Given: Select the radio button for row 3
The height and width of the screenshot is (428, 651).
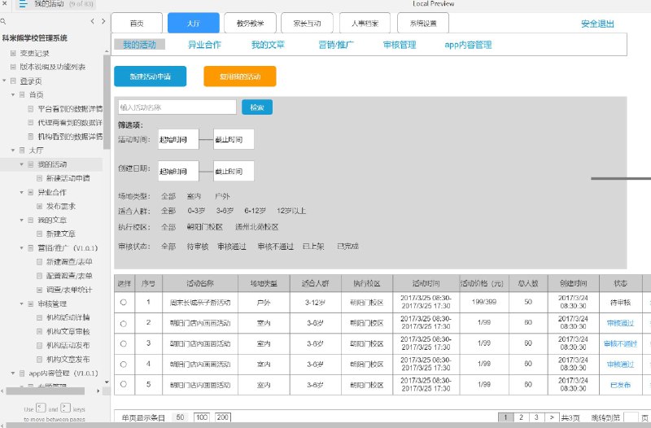Looking at the screenshot, I should click(x=124, y=343).
